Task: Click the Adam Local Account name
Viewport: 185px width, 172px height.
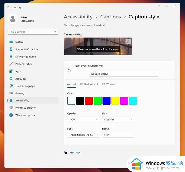Action: pos(27,19)
